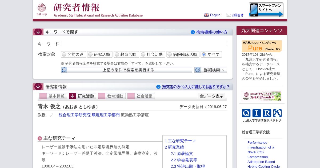The width and height of the screenshot is (320, 168).
Task: Open the Pure Elsevier profiling tool banner
Action: [262, 46]
